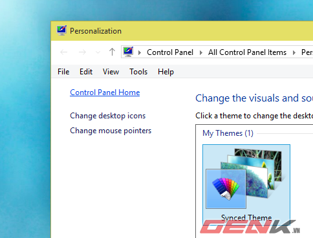Select All Control Panel Items breadcrumb
The width and height of the screenshot is (313, 238).
(247, 52)
